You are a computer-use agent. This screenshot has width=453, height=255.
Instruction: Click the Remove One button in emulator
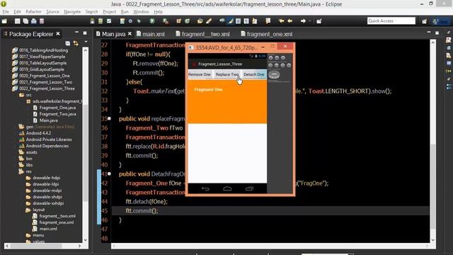coord(200,74)
